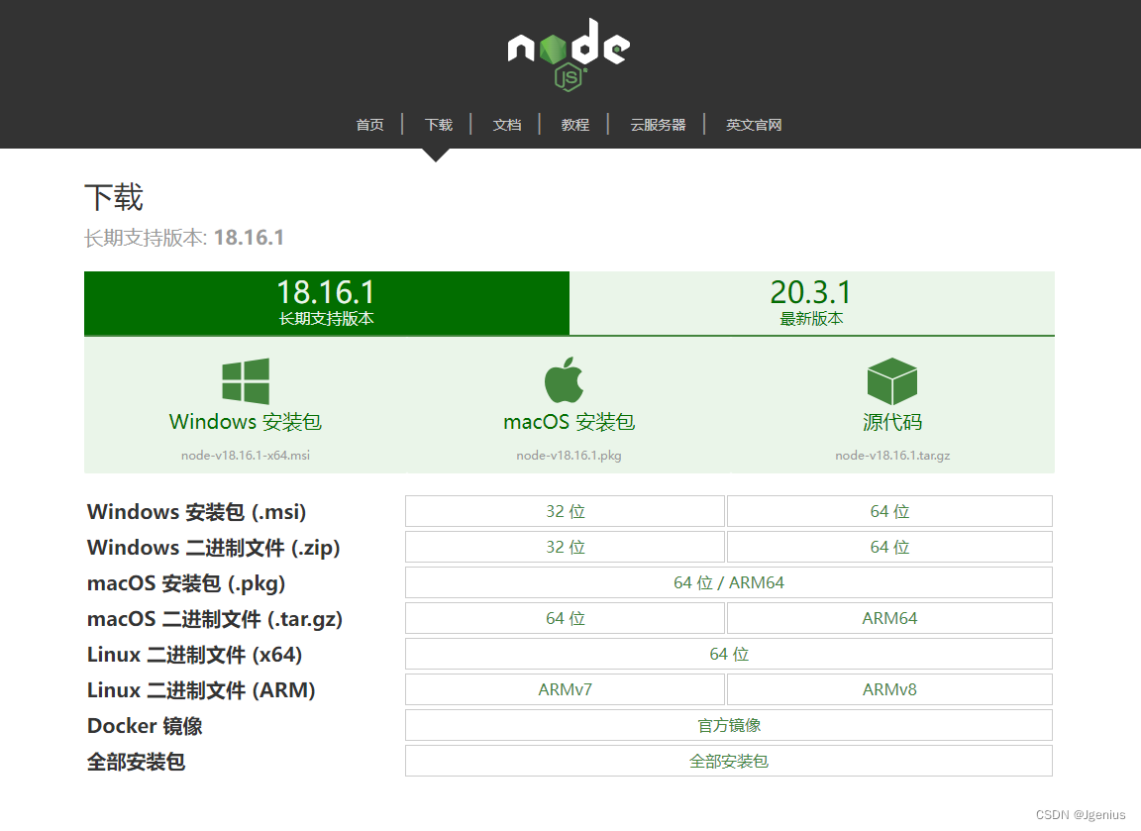
Task: Open Docker 官方镜像 link
Action: point(729,725)
